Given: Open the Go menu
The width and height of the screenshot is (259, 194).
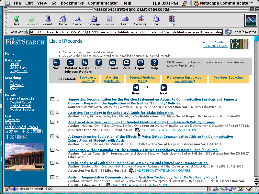Looking at the screenshot, I should click(x=54, y=3).
